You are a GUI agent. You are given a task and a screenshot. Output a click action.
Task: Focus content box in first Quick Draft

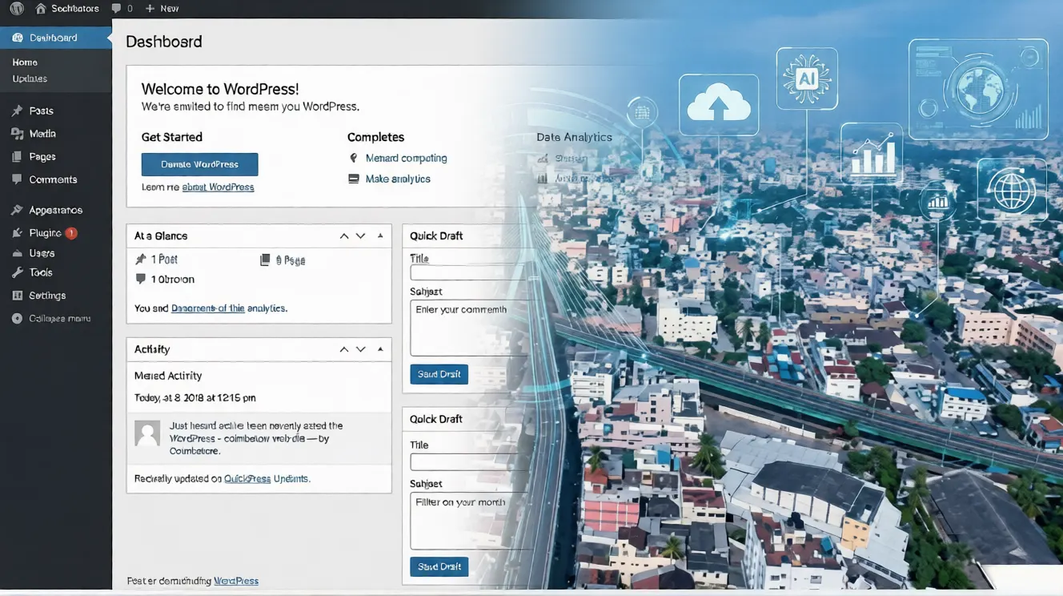point(469,328)
